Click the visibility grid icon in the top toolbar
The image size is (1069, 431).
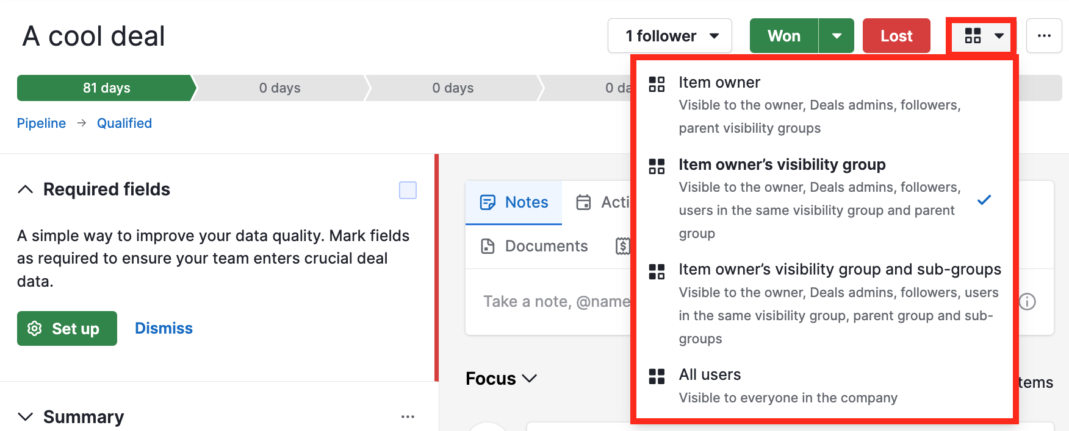click(974, 35)
